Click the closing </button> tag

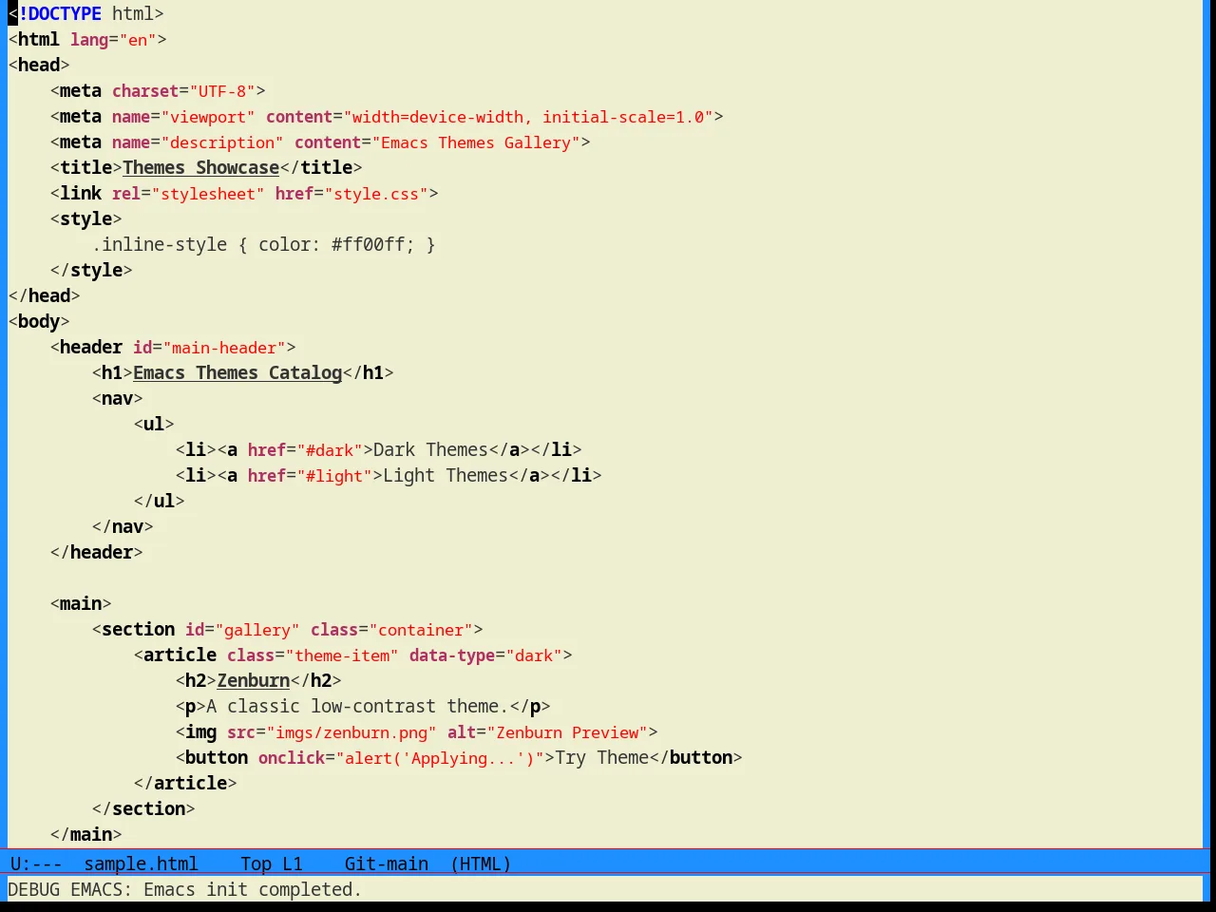click(696, 757)
